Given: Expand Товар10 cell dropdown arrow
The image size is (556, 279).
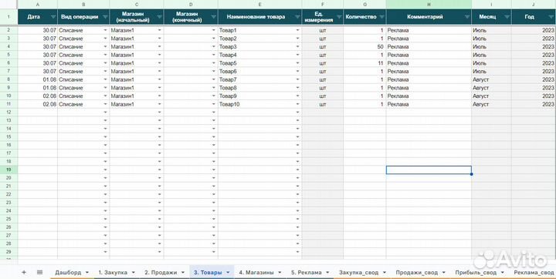Looking at the screenshot, I should click(x=297, y=104).
